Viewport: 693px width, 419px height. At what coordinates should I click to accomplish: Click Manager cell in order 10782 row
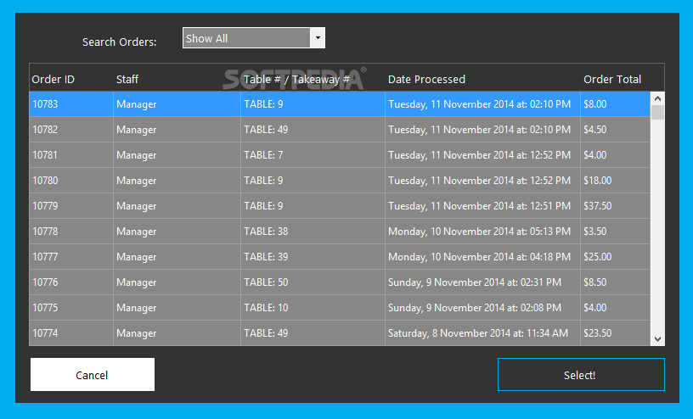tap(177, 130)
